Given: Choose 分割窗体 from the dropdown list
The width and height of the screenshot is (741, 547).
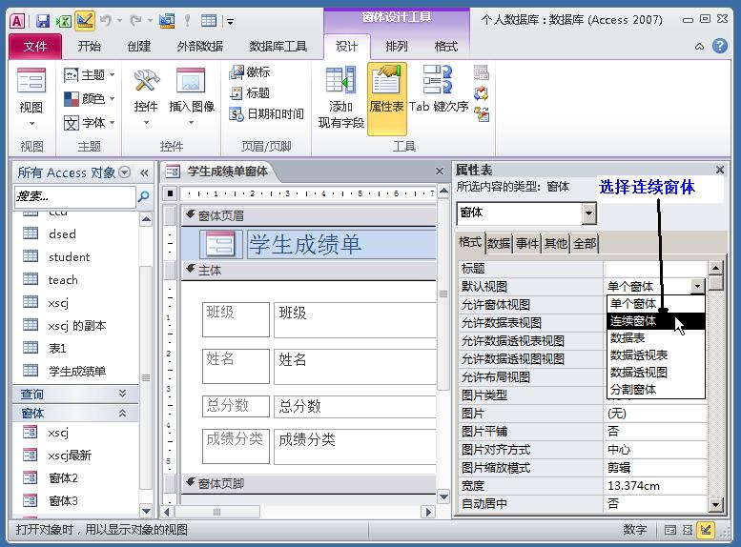Looking at the screenshot, I should coord(656,390).
